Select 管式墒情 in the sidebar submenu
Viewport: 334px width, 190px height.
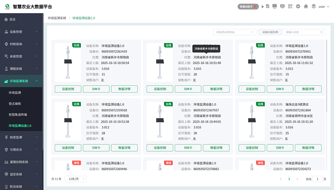(x=15, y=103)
